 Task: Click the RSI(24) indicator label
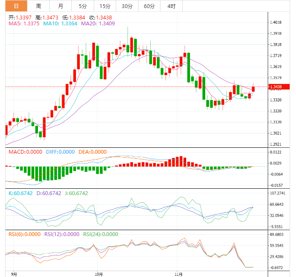[x=100, y=234]
